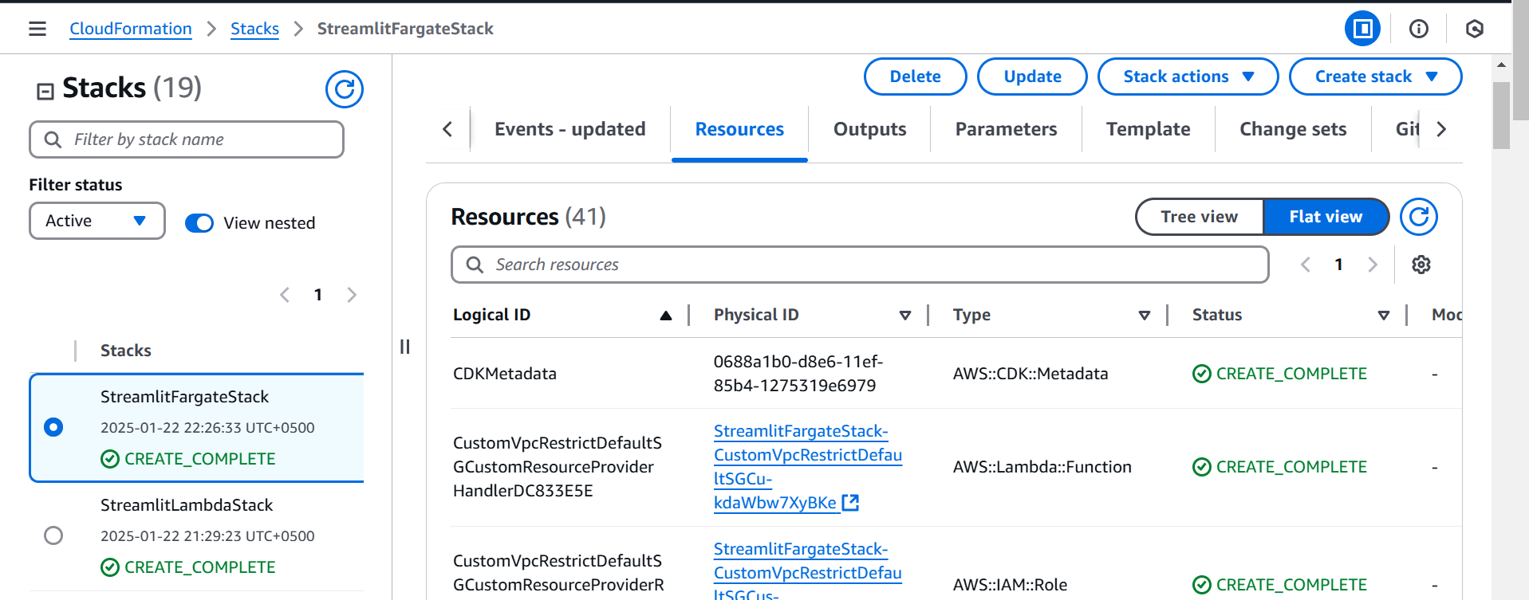Open the Parameters tab
This screenshot has height=600, width=1529.
click(1007, 129)
